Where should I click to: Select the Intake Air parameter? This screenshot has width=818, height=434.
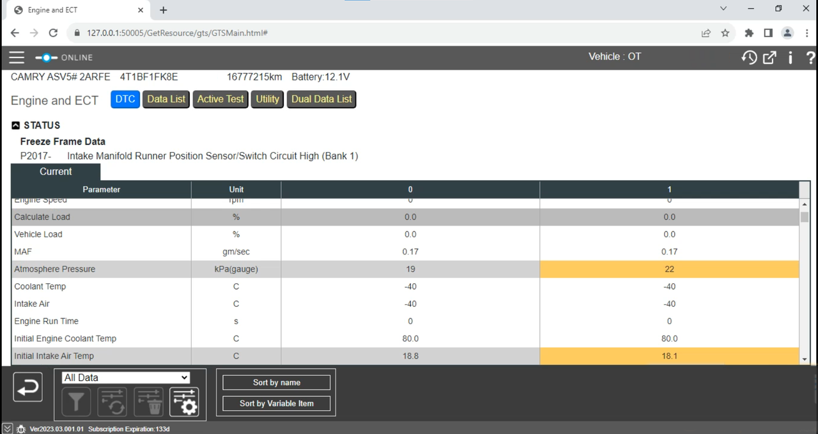32,304
